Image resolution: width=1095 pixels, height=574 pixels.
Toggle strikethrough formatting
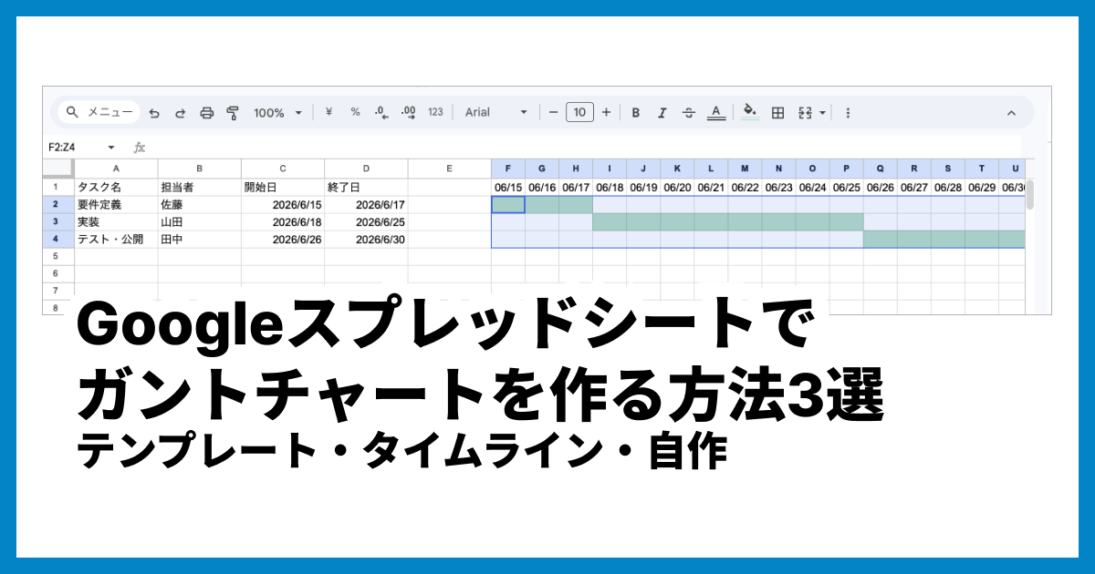click(689, 113)
